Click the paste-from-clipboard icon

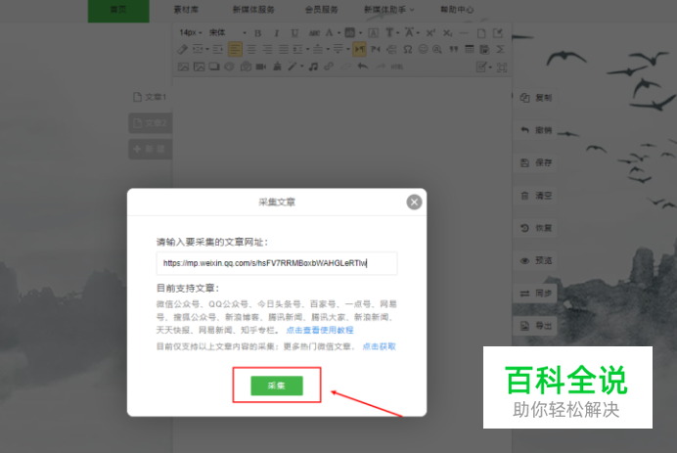(x=484, y=49)
